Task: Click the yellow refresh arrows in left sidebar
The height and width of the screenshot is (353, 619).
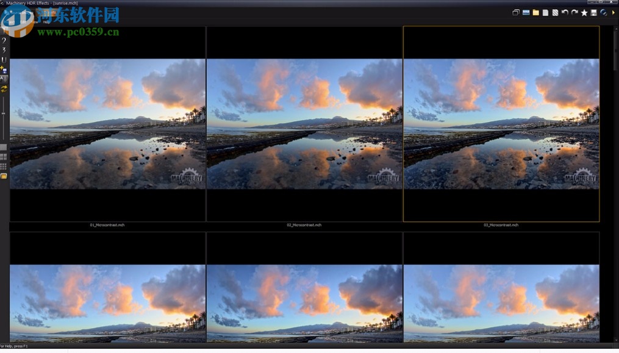Action: point(4,88)
